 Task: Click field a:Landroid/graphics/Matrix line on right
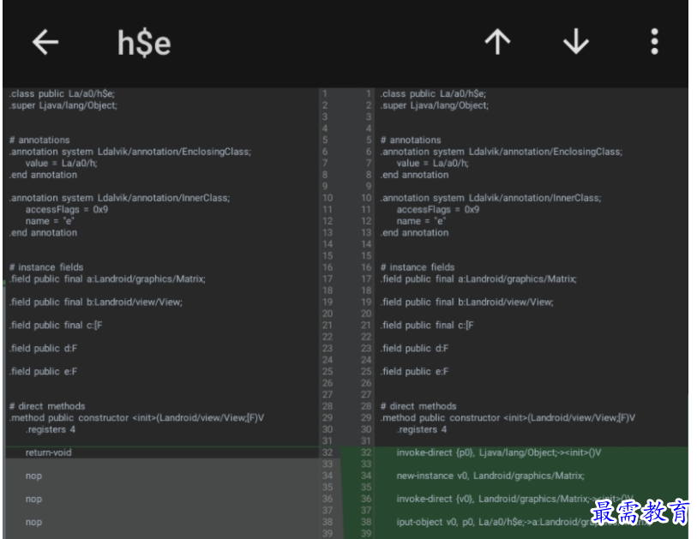478,279
